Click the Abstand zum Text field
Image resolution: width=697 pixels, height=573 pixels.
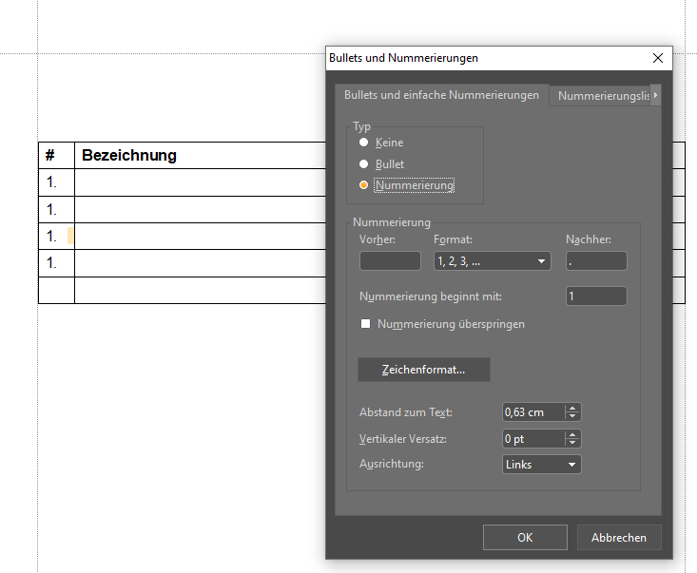coord(533,412)
